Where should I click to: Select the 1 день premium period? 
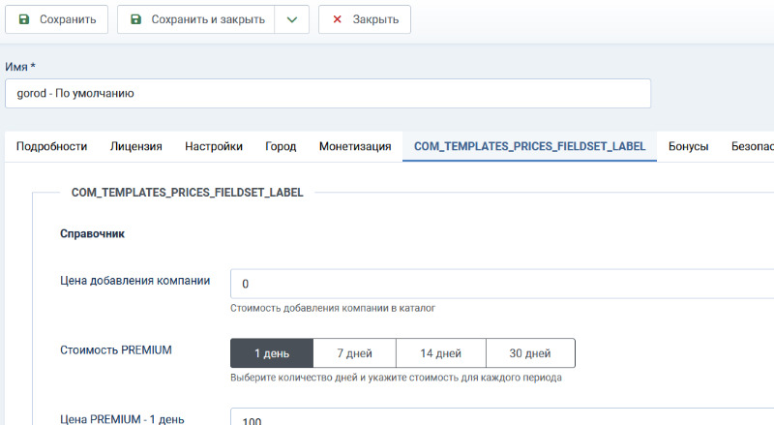click(272, 352)
